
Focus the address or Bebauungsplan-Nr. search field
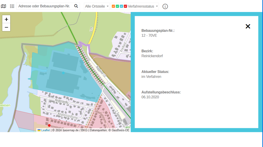(x=44, y=6)
